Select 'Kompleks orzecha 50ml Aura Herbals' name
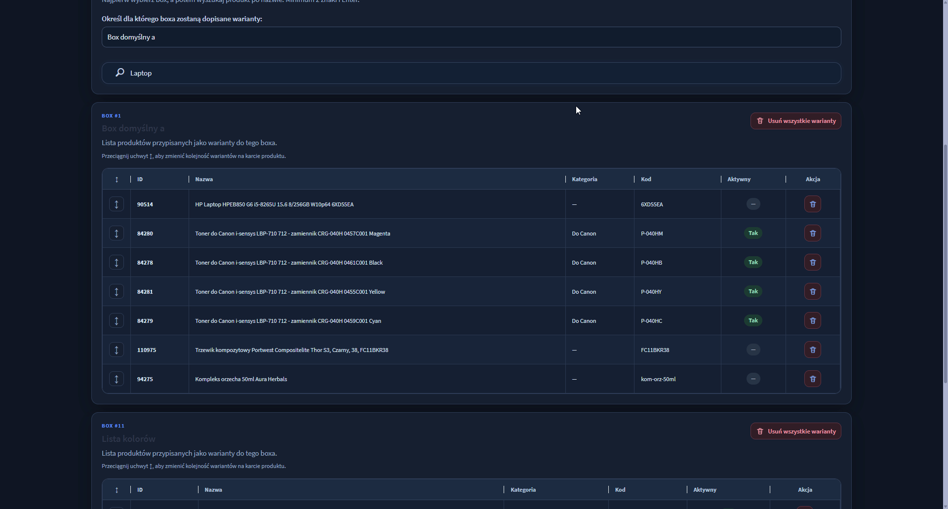The width and height of the screenshot is (948, 509). 241,379
